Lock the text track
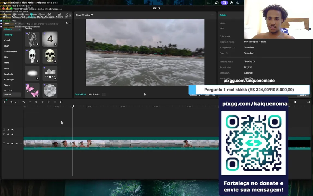This screenshot has height=196, width=313. tap(8, 134)
